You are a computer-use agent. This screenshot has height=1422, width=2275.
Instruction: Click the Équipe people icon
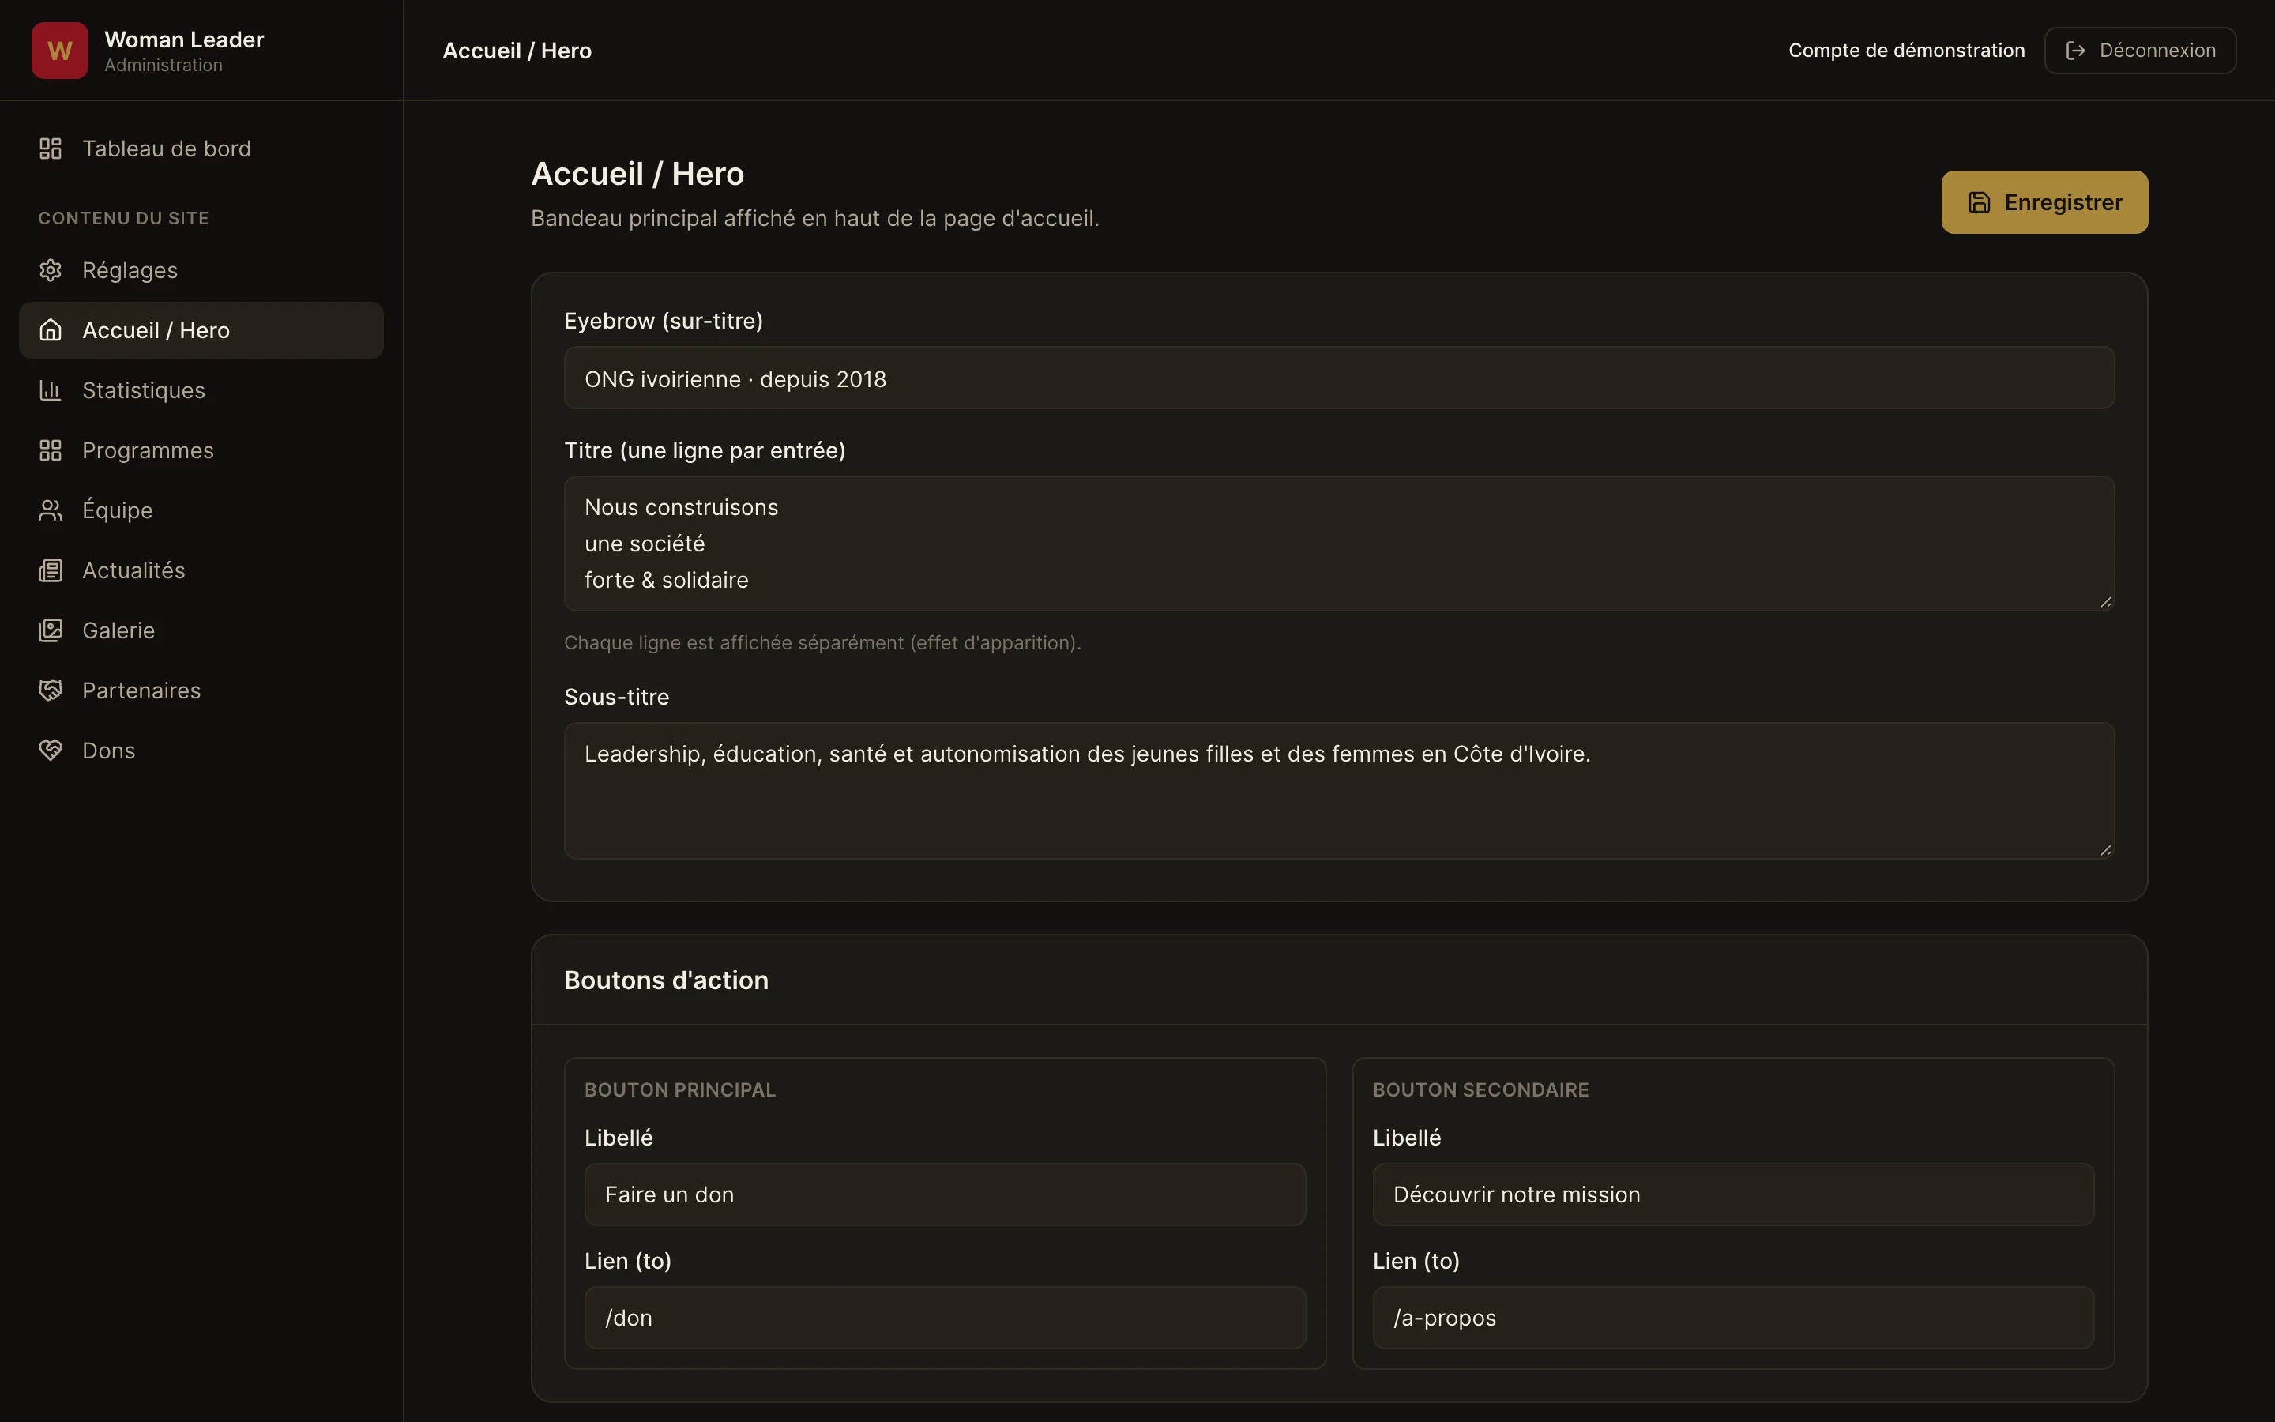pyautogui.click(x=51, y=510)
